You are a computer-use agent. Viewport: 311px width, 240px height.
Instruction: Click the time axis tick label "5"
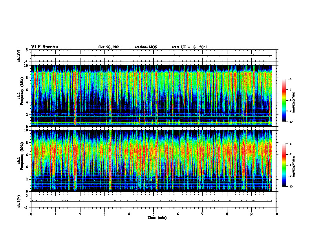pyautogui.click(x=154, y=214)
